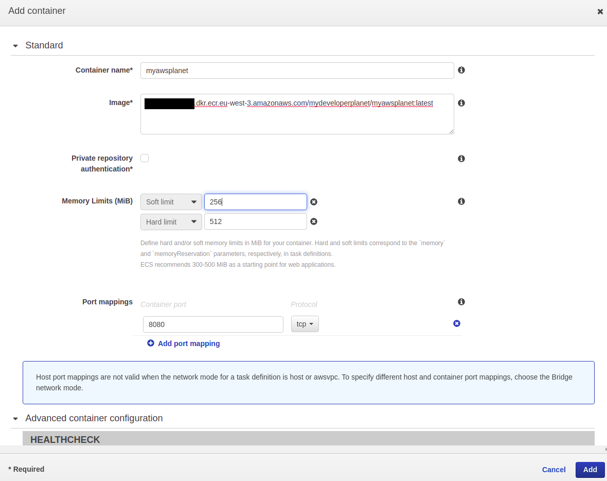Remove the Hard limit memory entry
This screenshot has height=481, width=607.
314,221
